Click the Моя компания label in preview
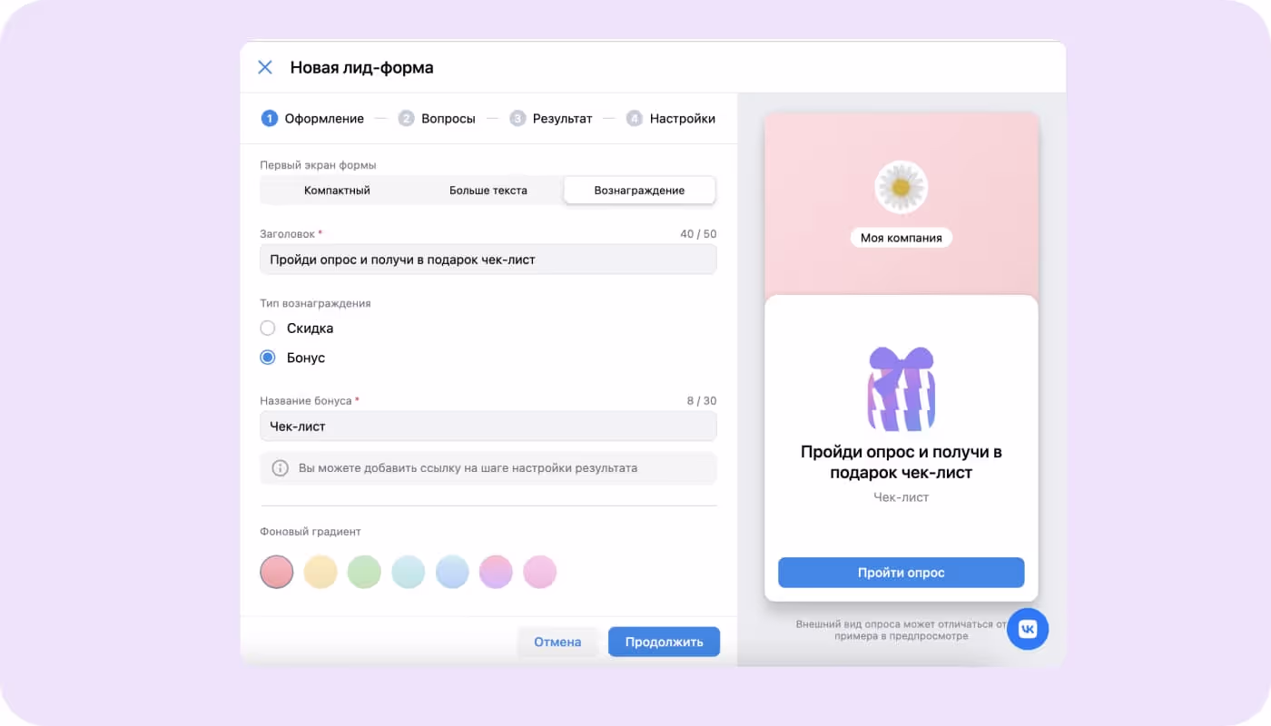This screenshot has width=1271, height=726. point(901,238)
